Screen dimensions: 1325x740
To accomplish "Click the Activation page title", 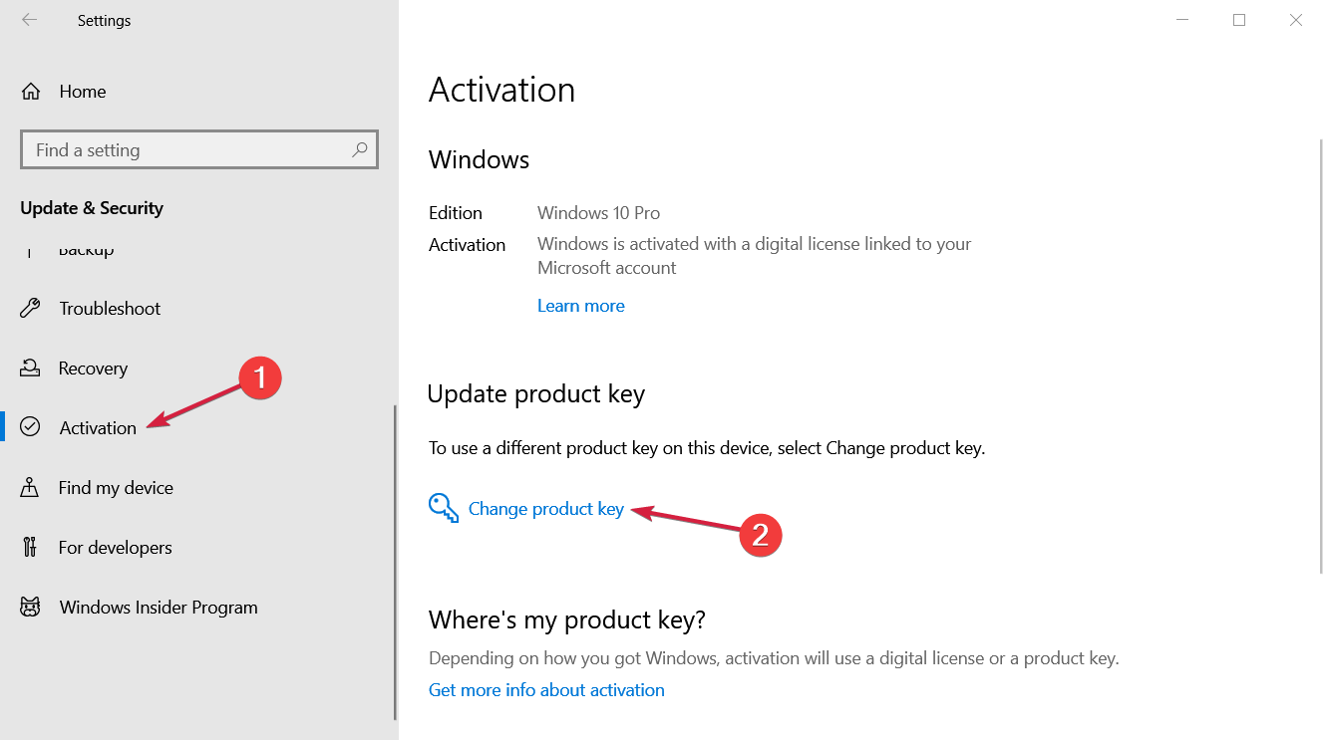I will click(x=502, y=90).
